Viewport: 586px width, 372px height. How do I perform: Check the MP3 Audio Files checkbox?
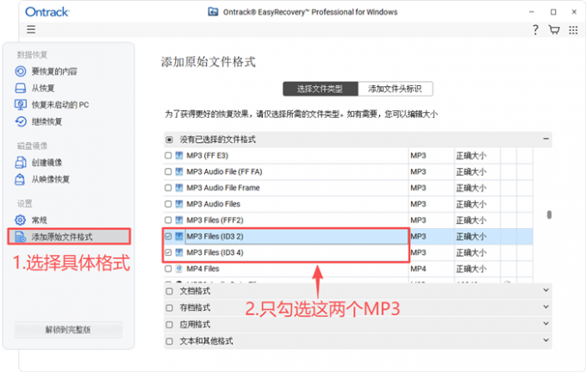pyautogui.click(x=168, y=204)
